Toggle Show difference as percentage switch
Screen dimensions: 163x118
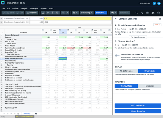click(117, 56)
